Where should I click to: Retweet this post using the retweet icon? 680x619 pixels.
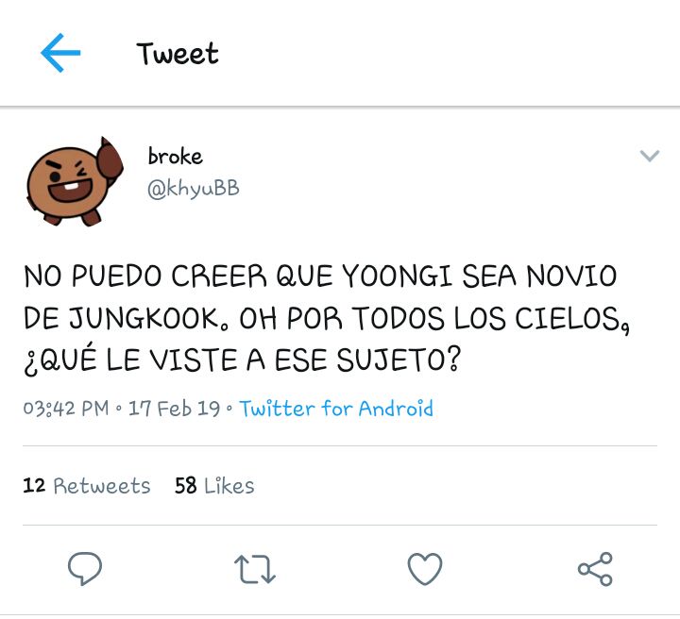[x=255, y=569]
